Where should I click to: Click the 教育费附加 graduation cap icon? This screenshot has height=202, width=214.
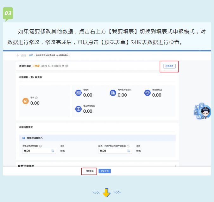point(147,93)
